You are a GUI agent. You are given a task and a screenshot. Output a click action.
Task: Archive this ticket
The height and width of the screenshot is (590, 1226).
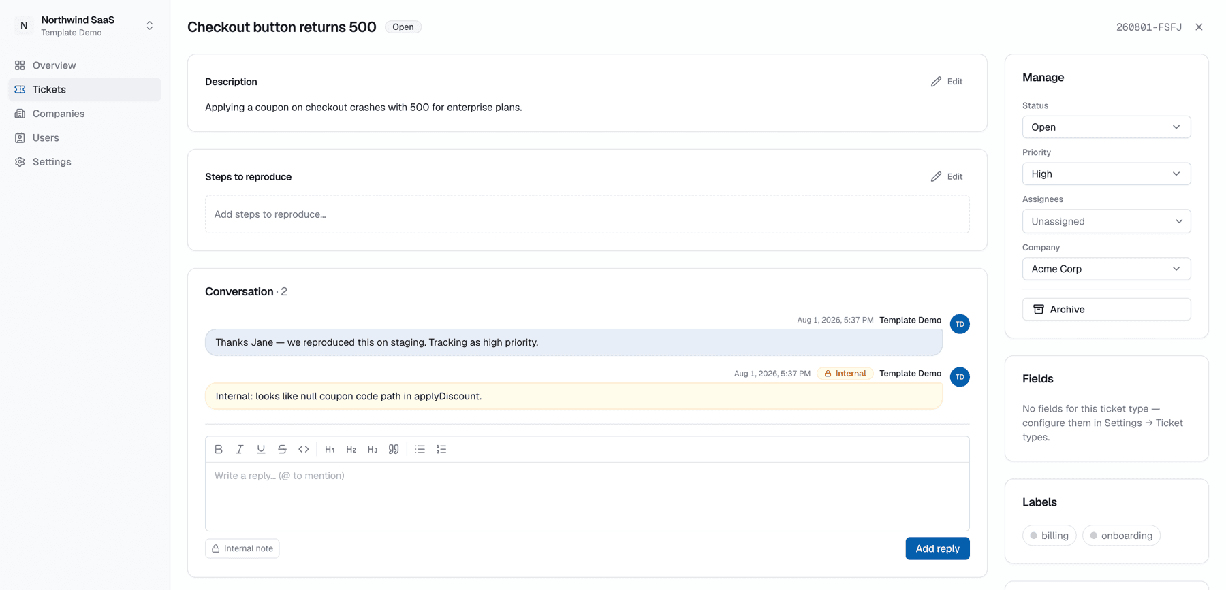[1106, 309]
